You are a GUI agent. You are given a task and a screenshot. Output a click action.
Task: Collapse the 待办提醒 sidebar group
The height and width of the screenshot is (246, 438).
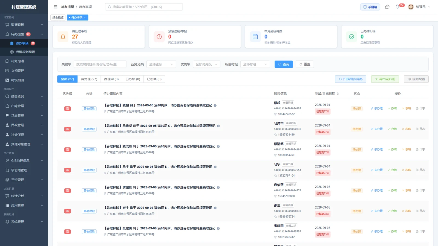[24, 34]
